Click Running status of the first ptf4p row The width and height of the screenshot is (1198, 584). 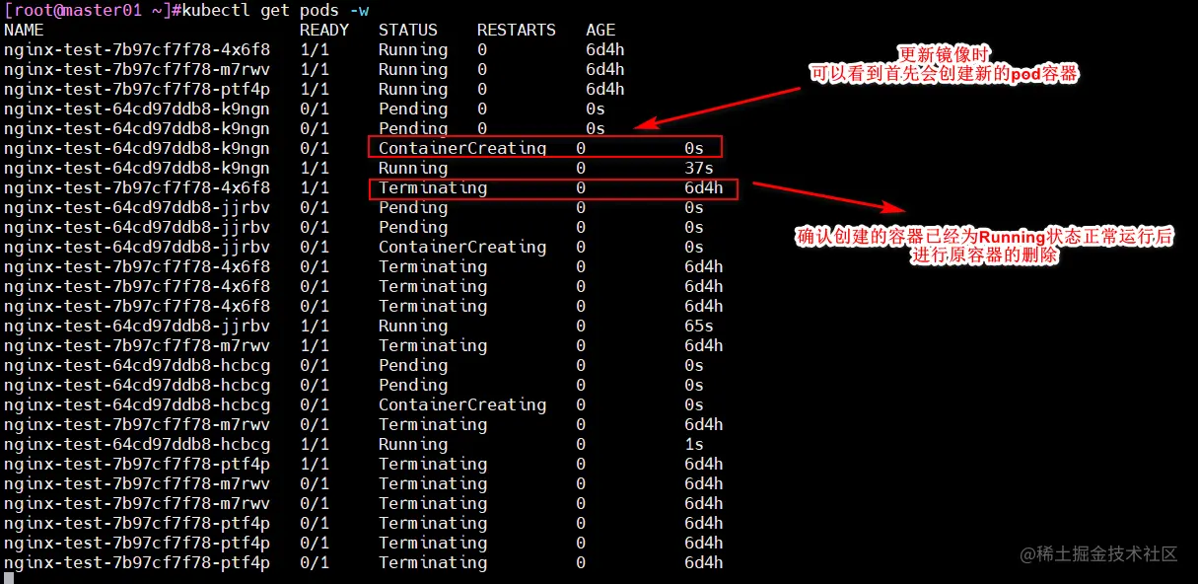pyautogui.click(x=413, y=89)
